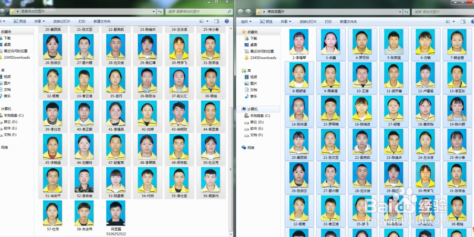Image resolution: width=474 pixels, height=237 pixels.
Task: Click 新建文件夹 in the left window toolbar
Action: [102, 21]
